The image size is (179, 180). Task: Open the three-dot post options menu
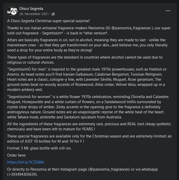(x=168, y=11)
